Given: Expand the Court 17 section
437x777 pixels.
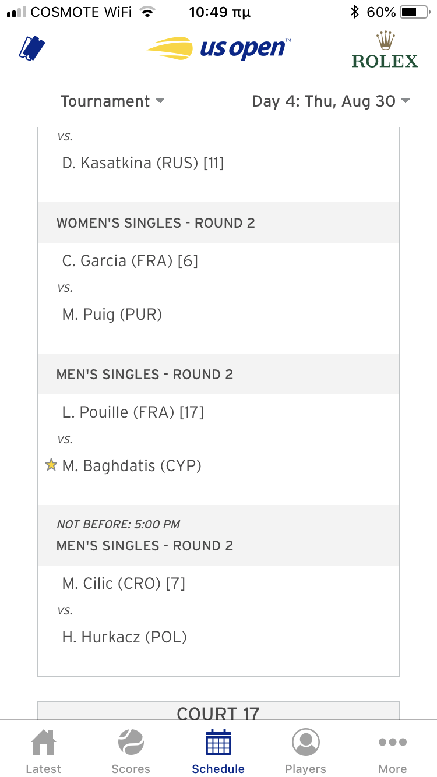Looking at the screenshot, I should pyautogui.click(x=218, y=711).
